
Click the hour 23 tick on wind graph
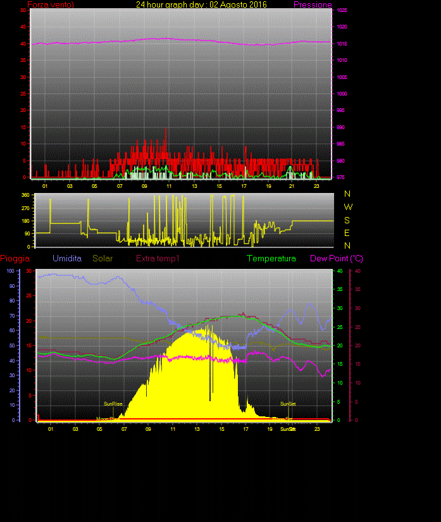pos(316,186)
